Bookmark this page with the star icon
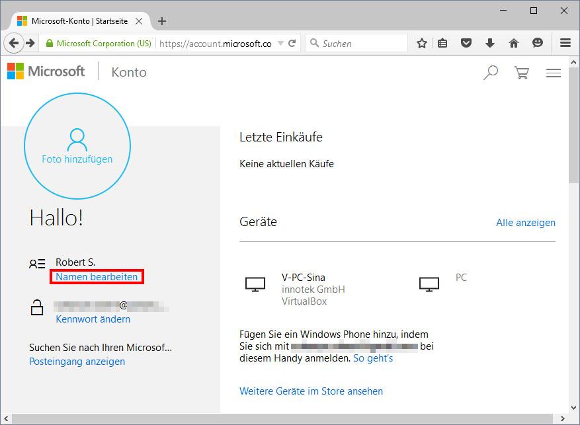This screenshot has height=425, width=580. 422,43
